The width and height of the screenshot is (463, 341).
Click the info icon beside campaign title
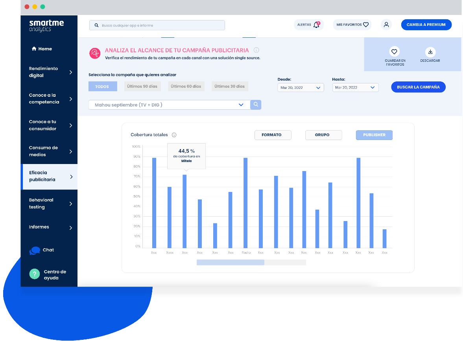click(x=256, y=50)
